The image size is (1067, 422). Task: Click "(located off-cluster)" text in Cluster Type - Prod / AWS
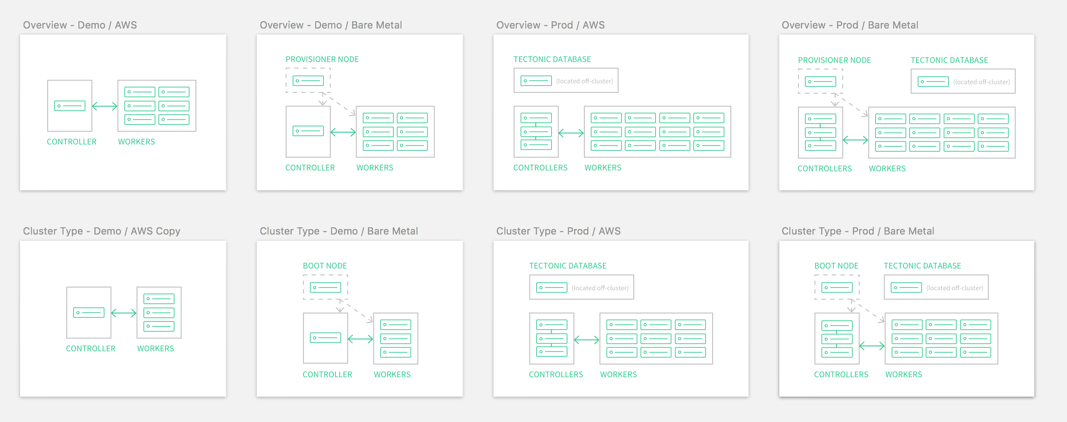click(600, 288)
